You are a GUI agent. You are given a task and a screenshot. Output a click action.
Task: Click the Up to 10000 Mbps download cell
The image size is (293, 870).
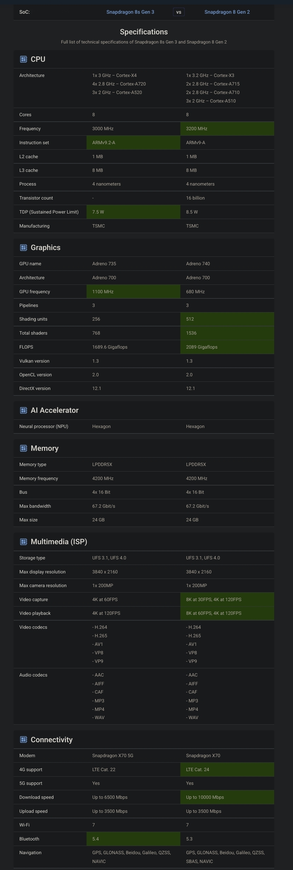click(227, 797)
